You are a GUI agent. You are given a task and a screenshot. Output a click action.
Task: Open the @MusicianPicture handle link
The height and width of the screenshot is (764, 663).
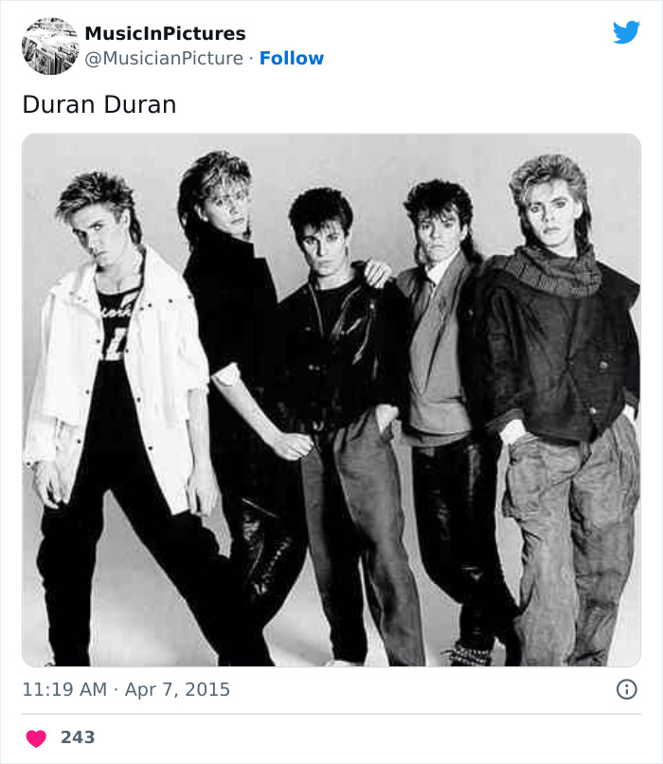pos(164,59)
